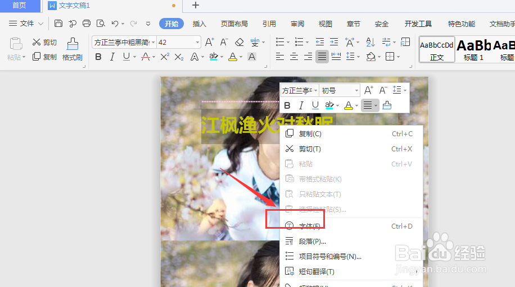Choose 剪切(T) from context menu

pos(351,149)
